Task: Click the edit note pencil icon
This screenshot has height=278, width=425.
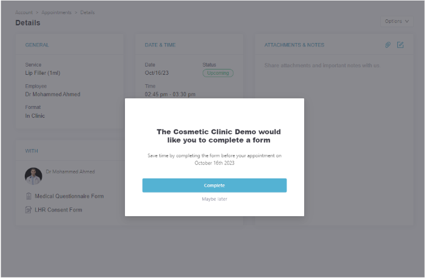Action: [400, 45]
